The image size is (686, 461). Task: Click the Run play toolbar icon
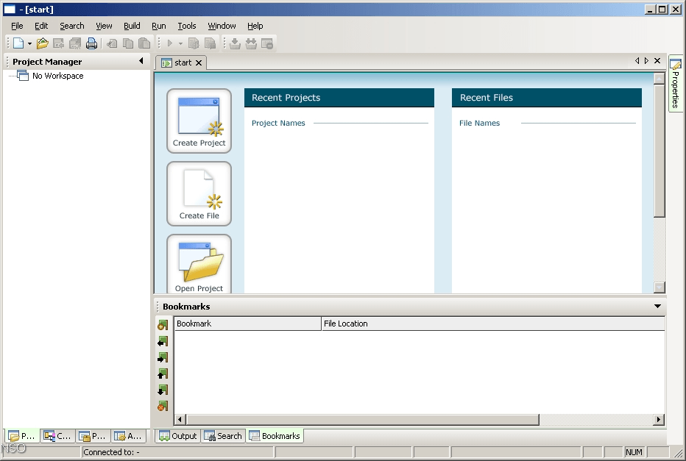point(170,43)
